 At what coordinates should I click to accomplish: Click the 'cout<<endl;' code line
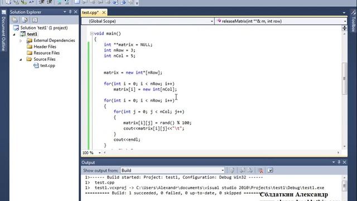pos(127,140)
